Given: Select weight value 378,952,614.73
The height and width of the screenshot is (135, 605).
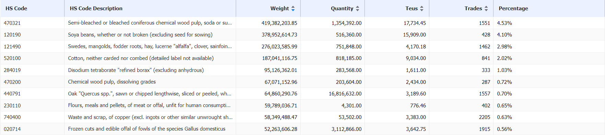Looking at the screenshot, I should [x=279, y=35].
